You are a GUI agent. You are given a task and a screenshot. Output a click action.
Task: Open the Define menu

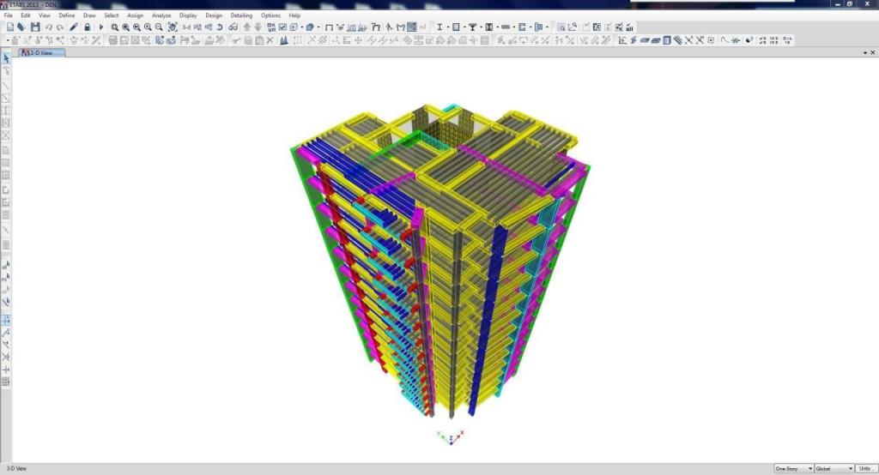click(67, 15)
